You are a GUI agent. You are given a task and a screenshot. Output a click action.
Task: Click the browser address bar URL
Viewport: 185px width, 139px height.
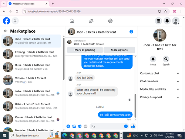pyautogui.click(x=54, y=11)
